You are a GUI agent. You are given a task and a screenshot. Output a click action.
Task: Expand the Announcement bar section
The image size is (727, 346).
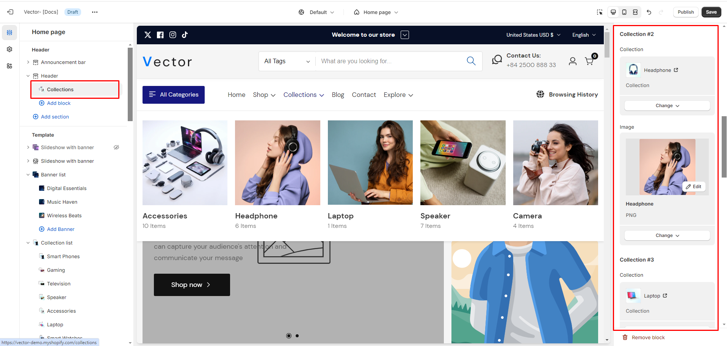click(28, 62)
